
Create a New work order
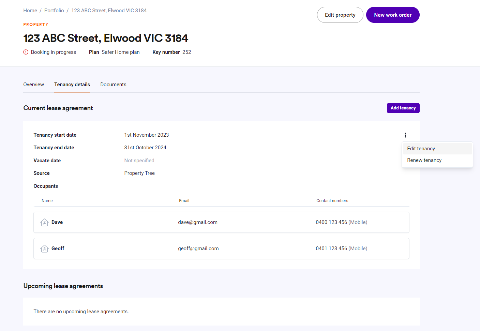click(x=392, y=15)
